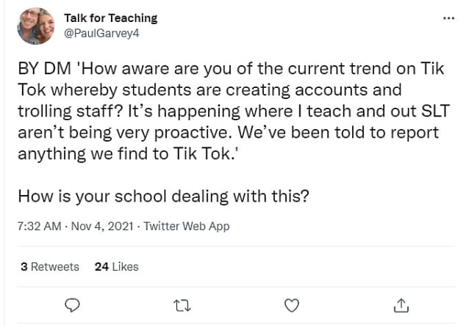Click the Talk for Teaching display name
This screenshot has width=463, height=327.
(110, 18)
